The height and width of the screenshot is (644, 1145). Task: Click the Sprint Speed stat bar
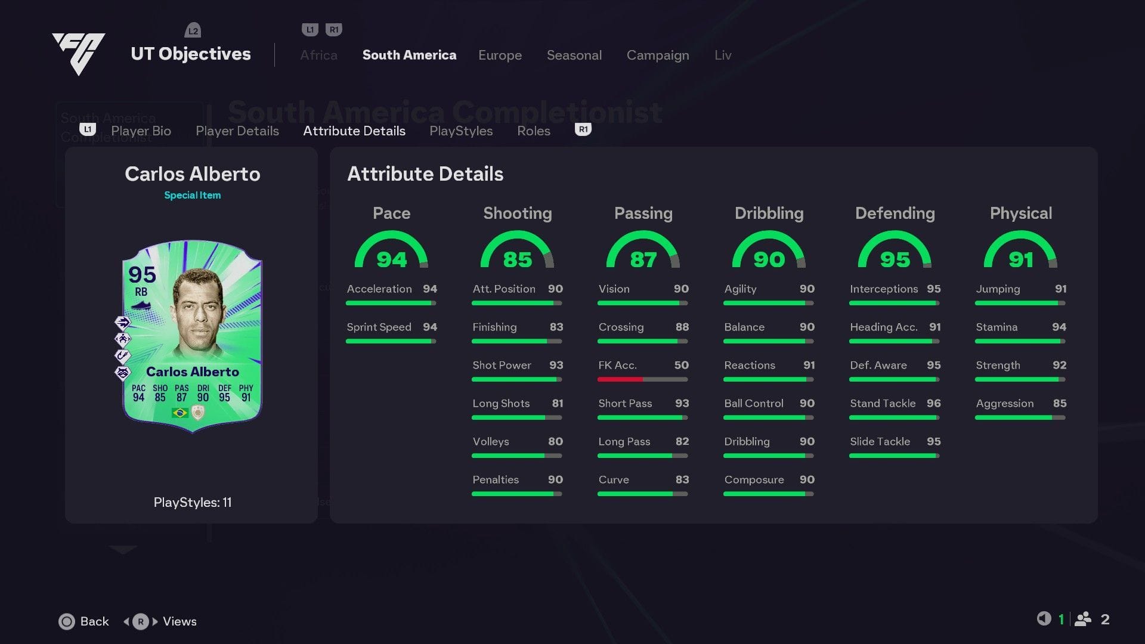391,341
